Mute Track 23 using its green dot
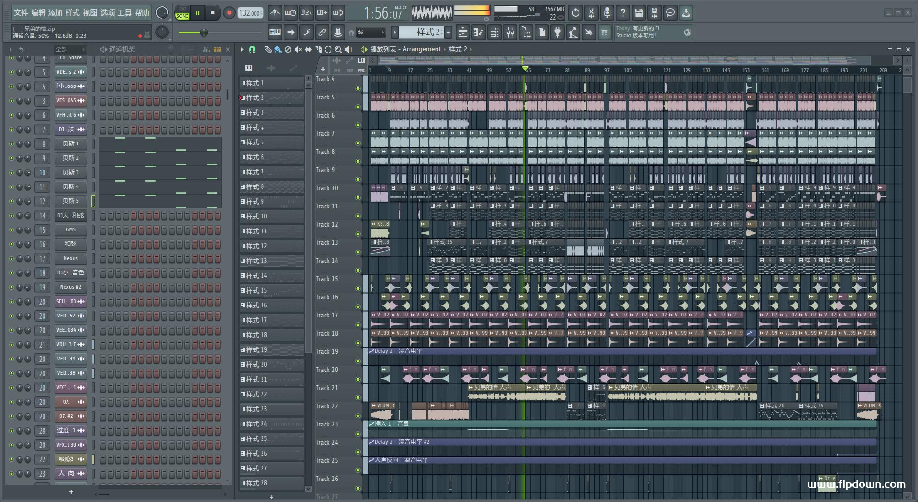 click(358, 434)
